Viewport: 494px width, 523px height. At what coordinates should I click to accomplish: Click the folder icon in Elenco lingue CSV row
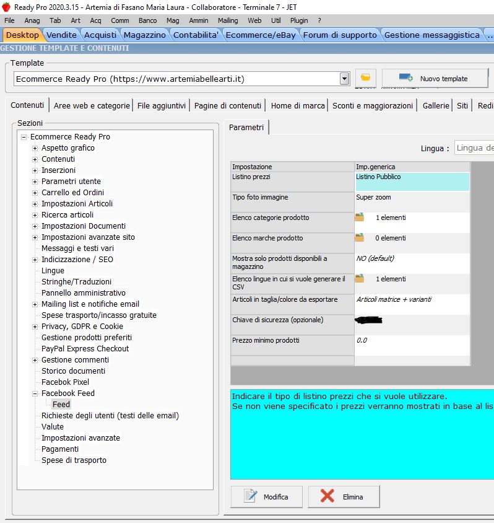tap(360, 278)
